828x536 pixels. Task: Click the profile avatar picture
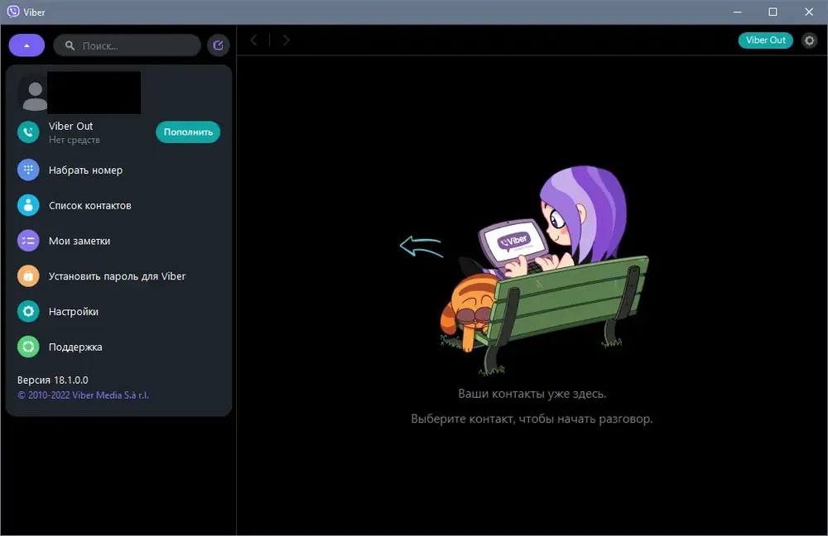pyautogui.click(x=34, y=94)
